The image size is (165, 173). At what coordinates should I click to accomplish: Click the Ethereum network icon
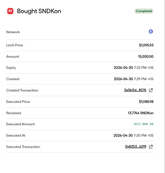click(151, 31)
